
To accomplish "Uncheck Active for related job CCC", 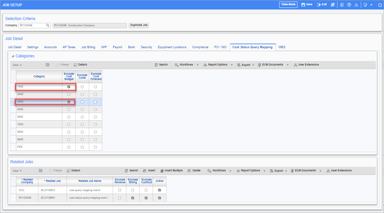I will point(160,190).
